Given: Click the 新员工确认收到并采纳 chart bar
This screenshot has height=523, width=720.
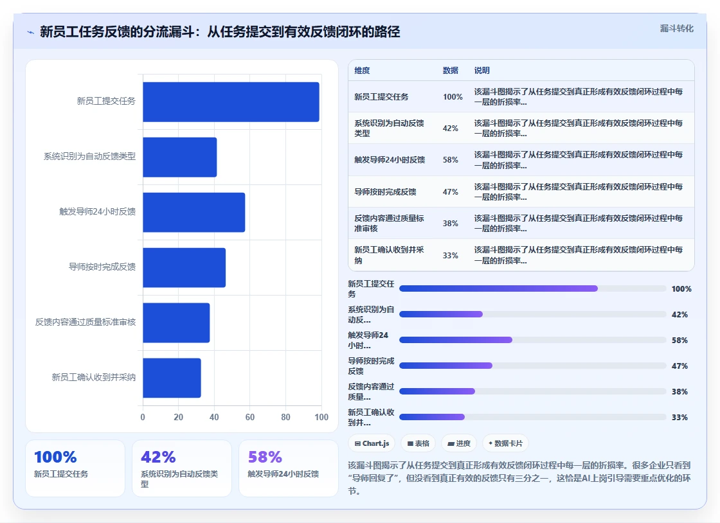Looking at the screenshot, I should pos(172,378).
